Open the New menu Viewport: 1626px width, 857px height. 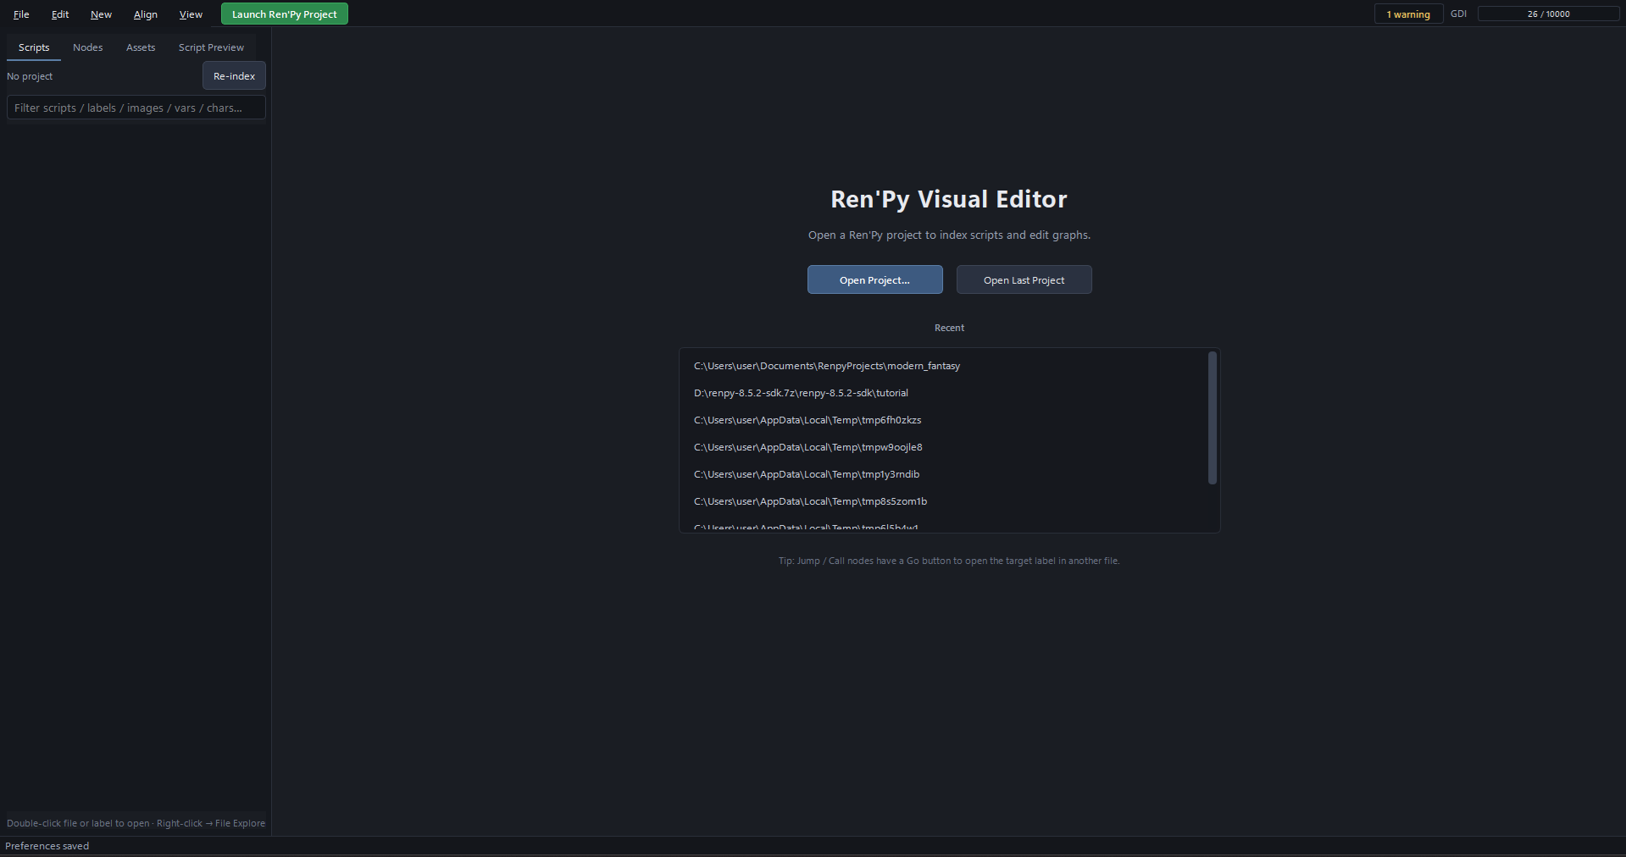[101, 14]
